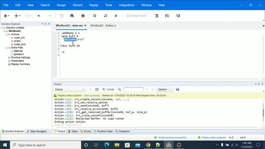Open data.ws under Extra Files
265x149 pixels.
[18, 51]
